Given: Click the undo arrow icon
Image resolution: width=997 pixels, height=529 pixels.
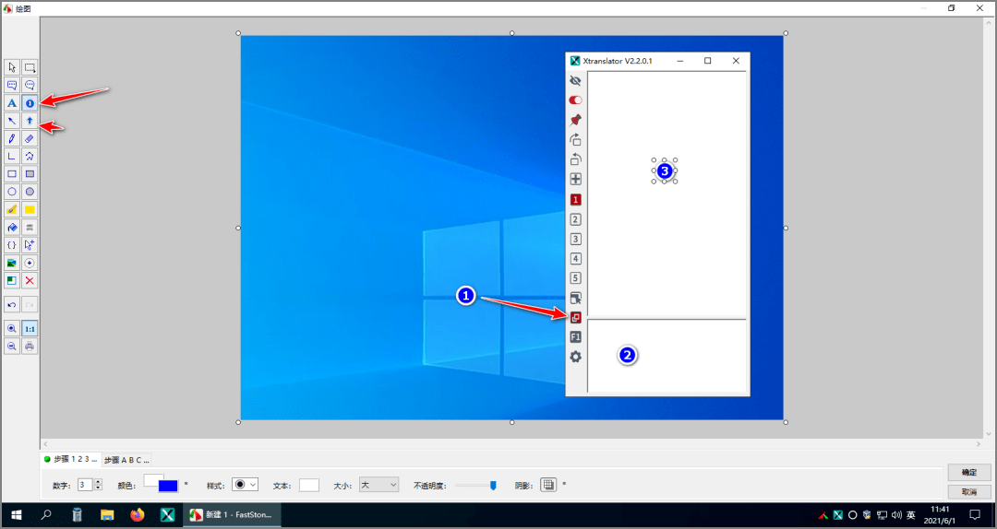Looking at the screenshot, I should pyautogui.click(x=12, y=304).
